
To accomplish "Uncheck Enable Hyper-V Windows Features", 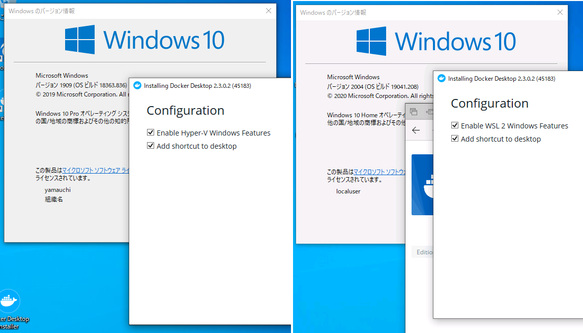I will tap(151, 132).
